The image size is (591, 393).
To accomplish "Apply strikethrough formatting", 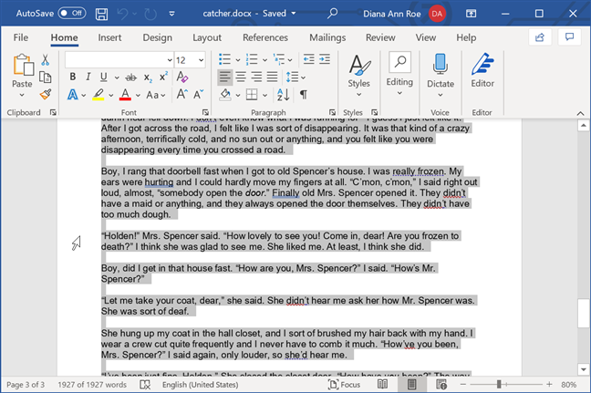I will 130,78.
